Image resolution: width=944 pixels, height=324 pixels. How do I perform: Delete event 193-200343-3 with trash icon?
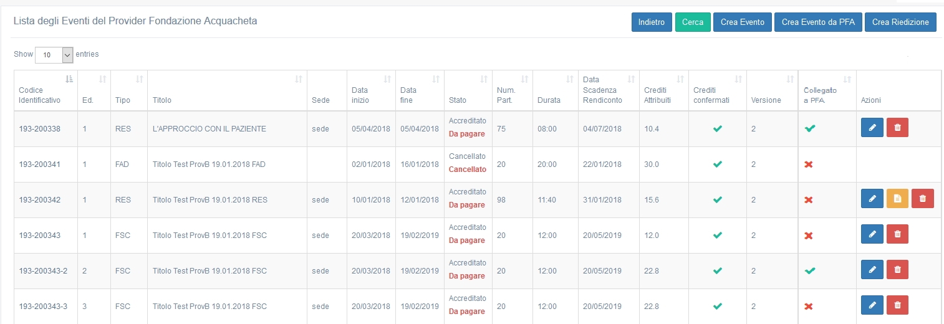[897, 305]
